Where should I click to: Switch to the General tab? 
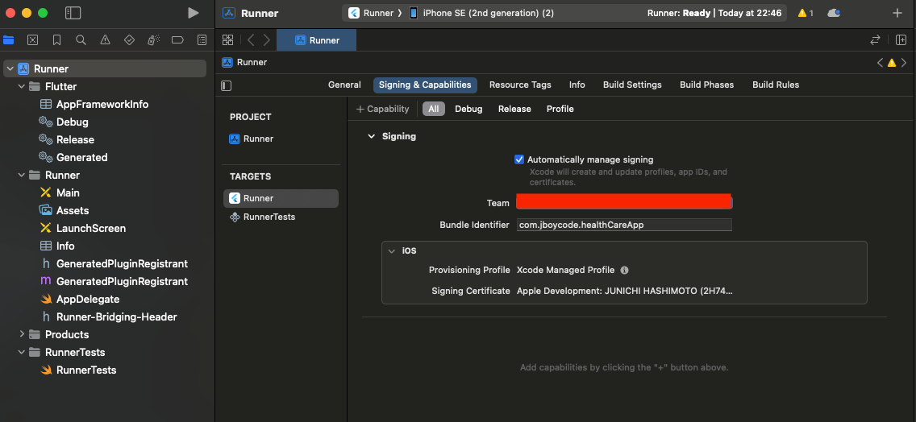pos(344,85)
